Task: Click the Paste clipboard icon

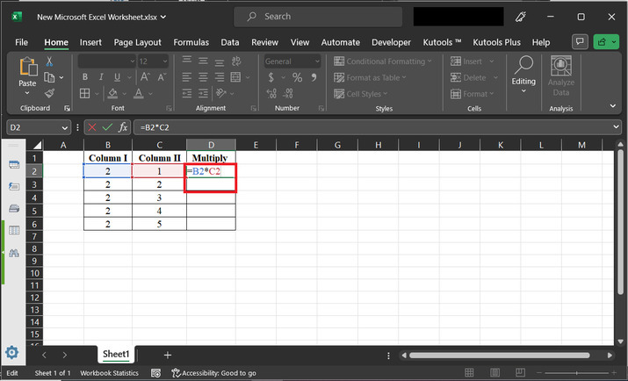Action: coord(27,67)
